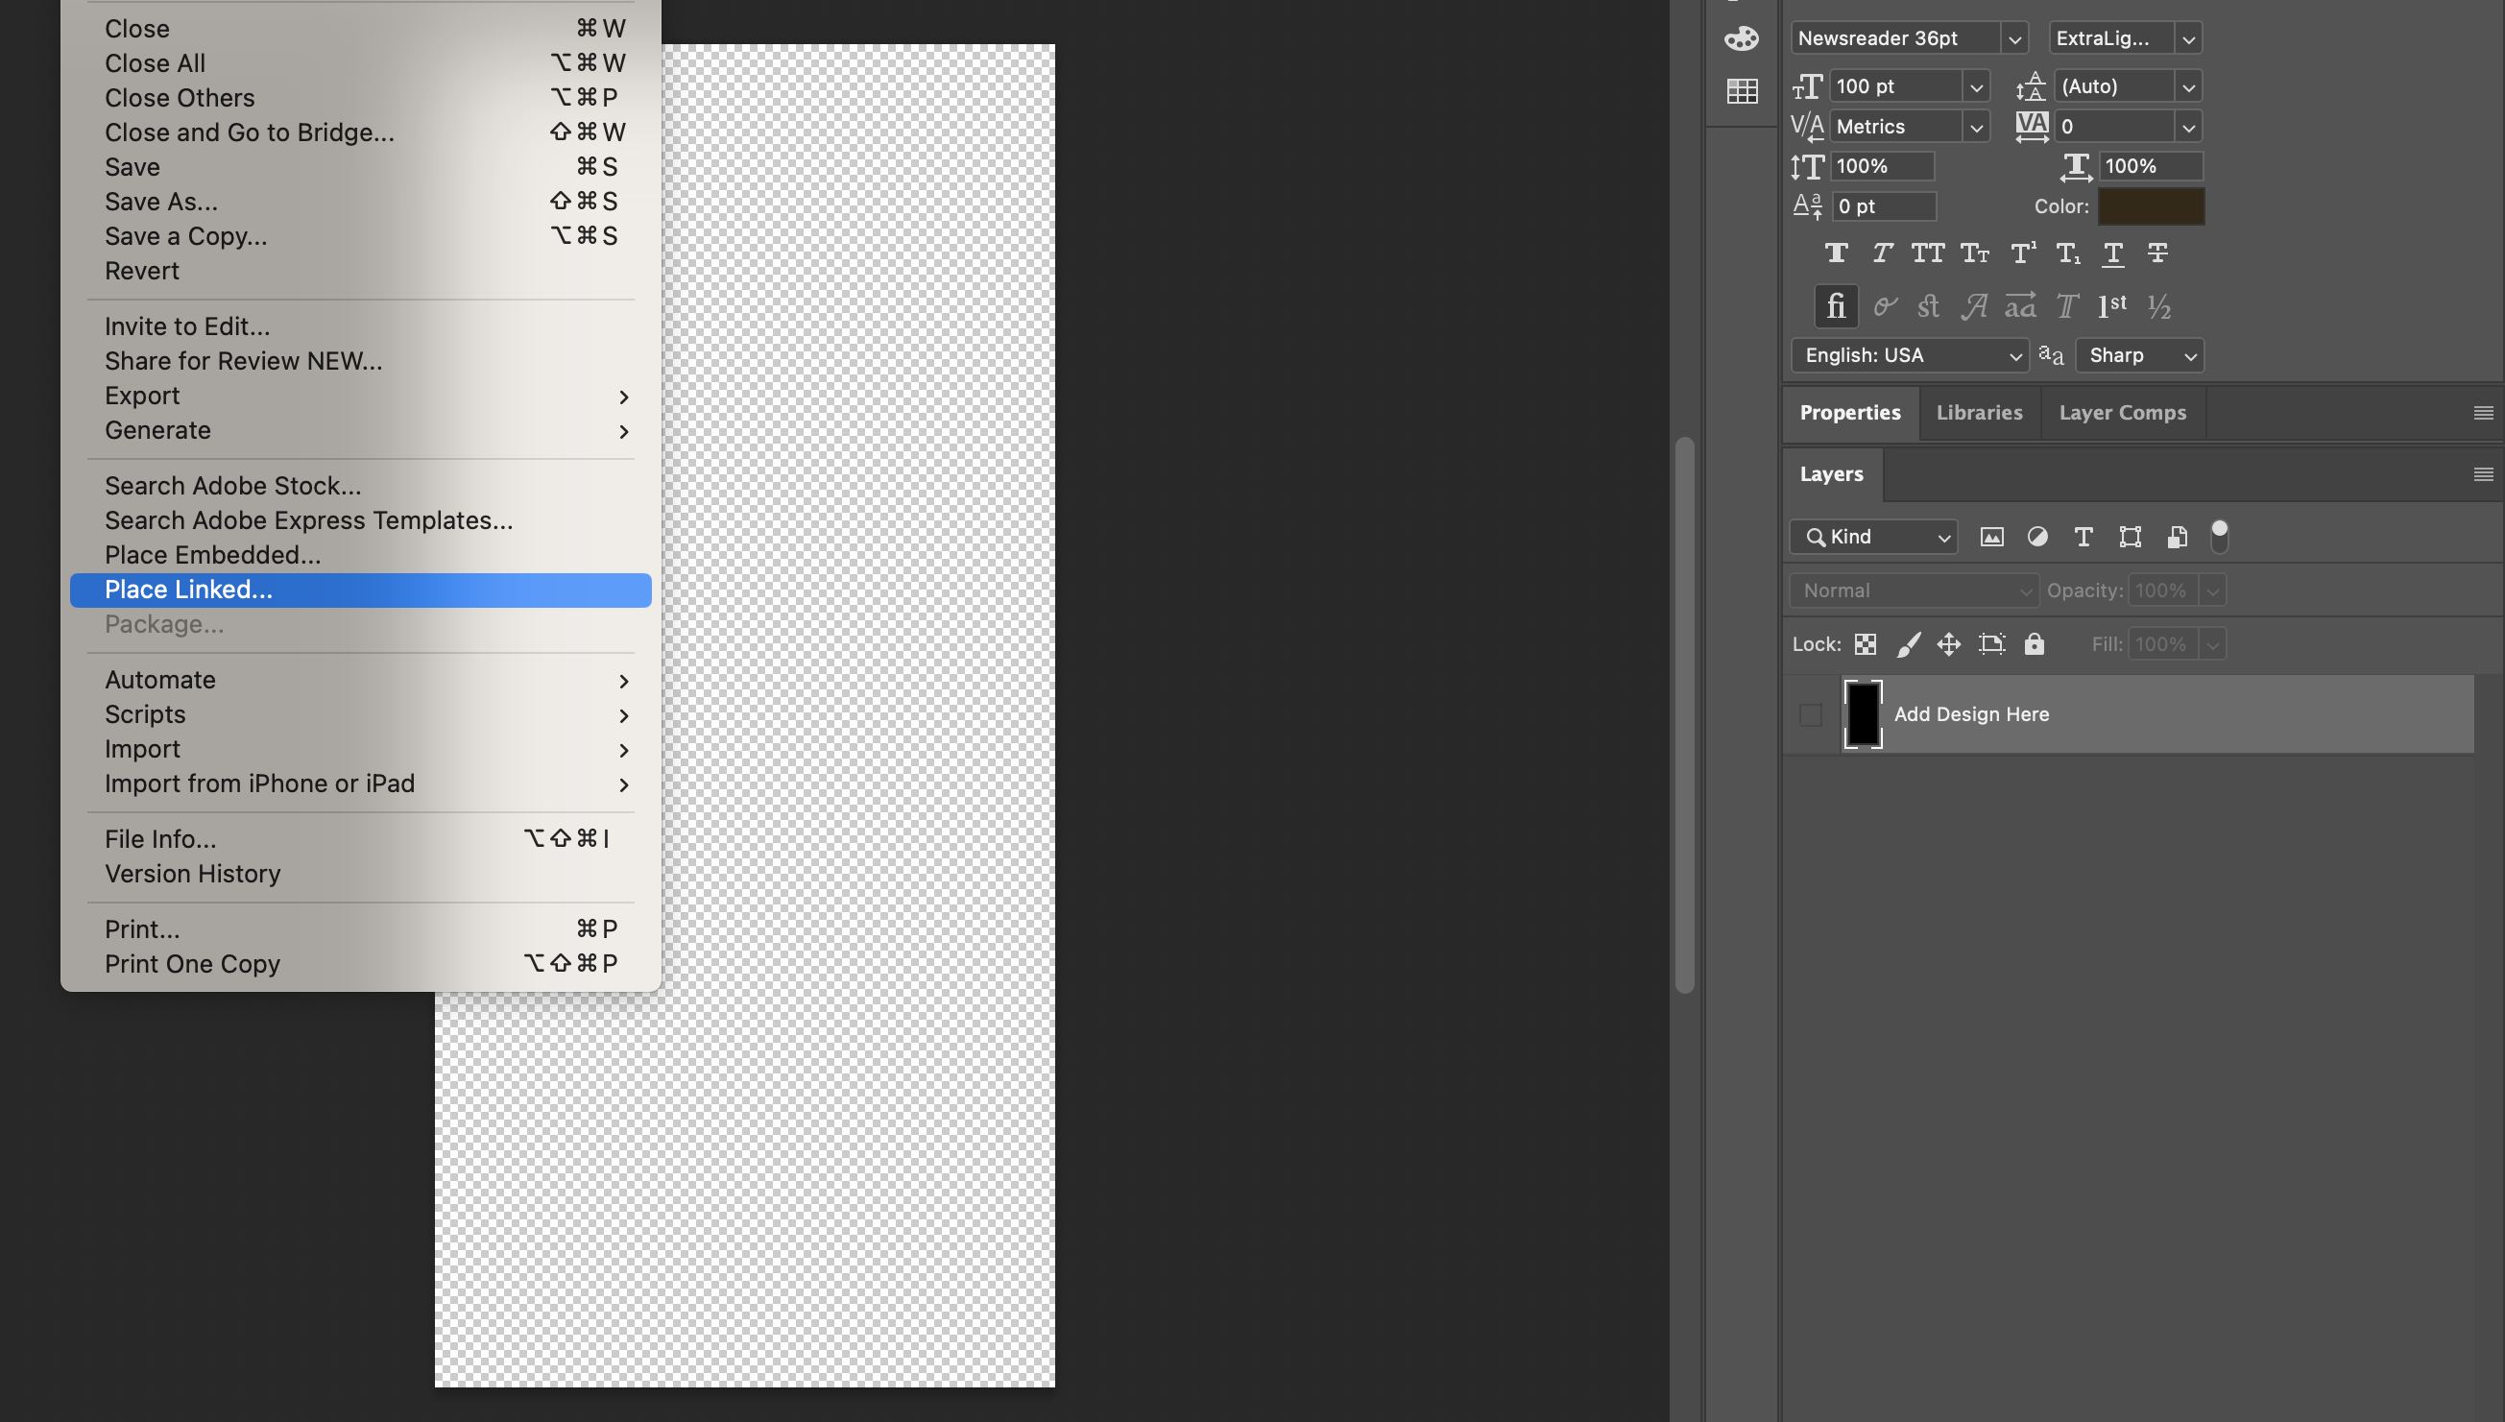The height and width of the screenshot is (1422, 2505).
Task: Switch to the Layer Comps tab
Action: coord(2121,412)
